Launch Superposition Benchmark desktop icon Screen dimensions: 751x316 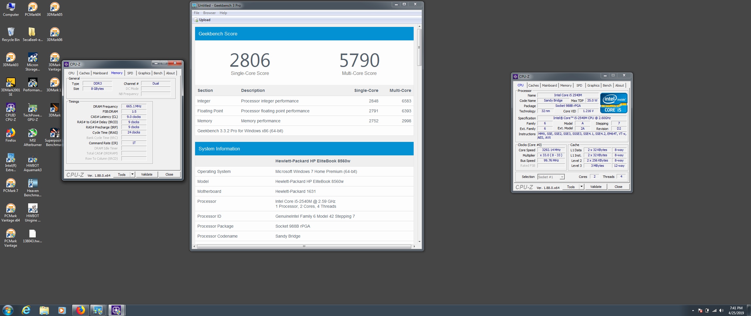pyautogui.click(x=54, y=137)
